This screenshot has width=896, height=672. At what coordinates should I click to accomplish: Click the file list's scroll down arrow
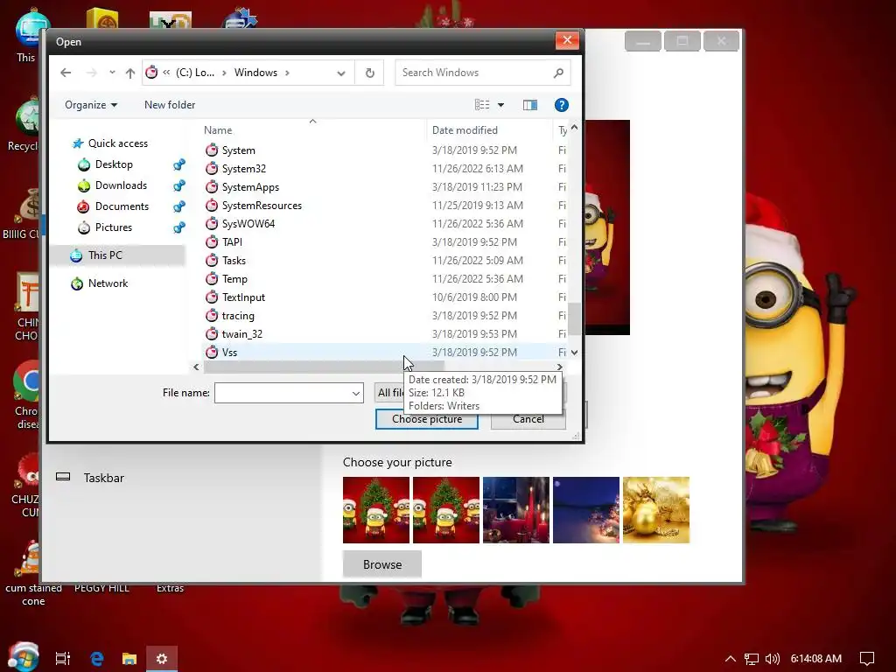[x=574, y=353]
